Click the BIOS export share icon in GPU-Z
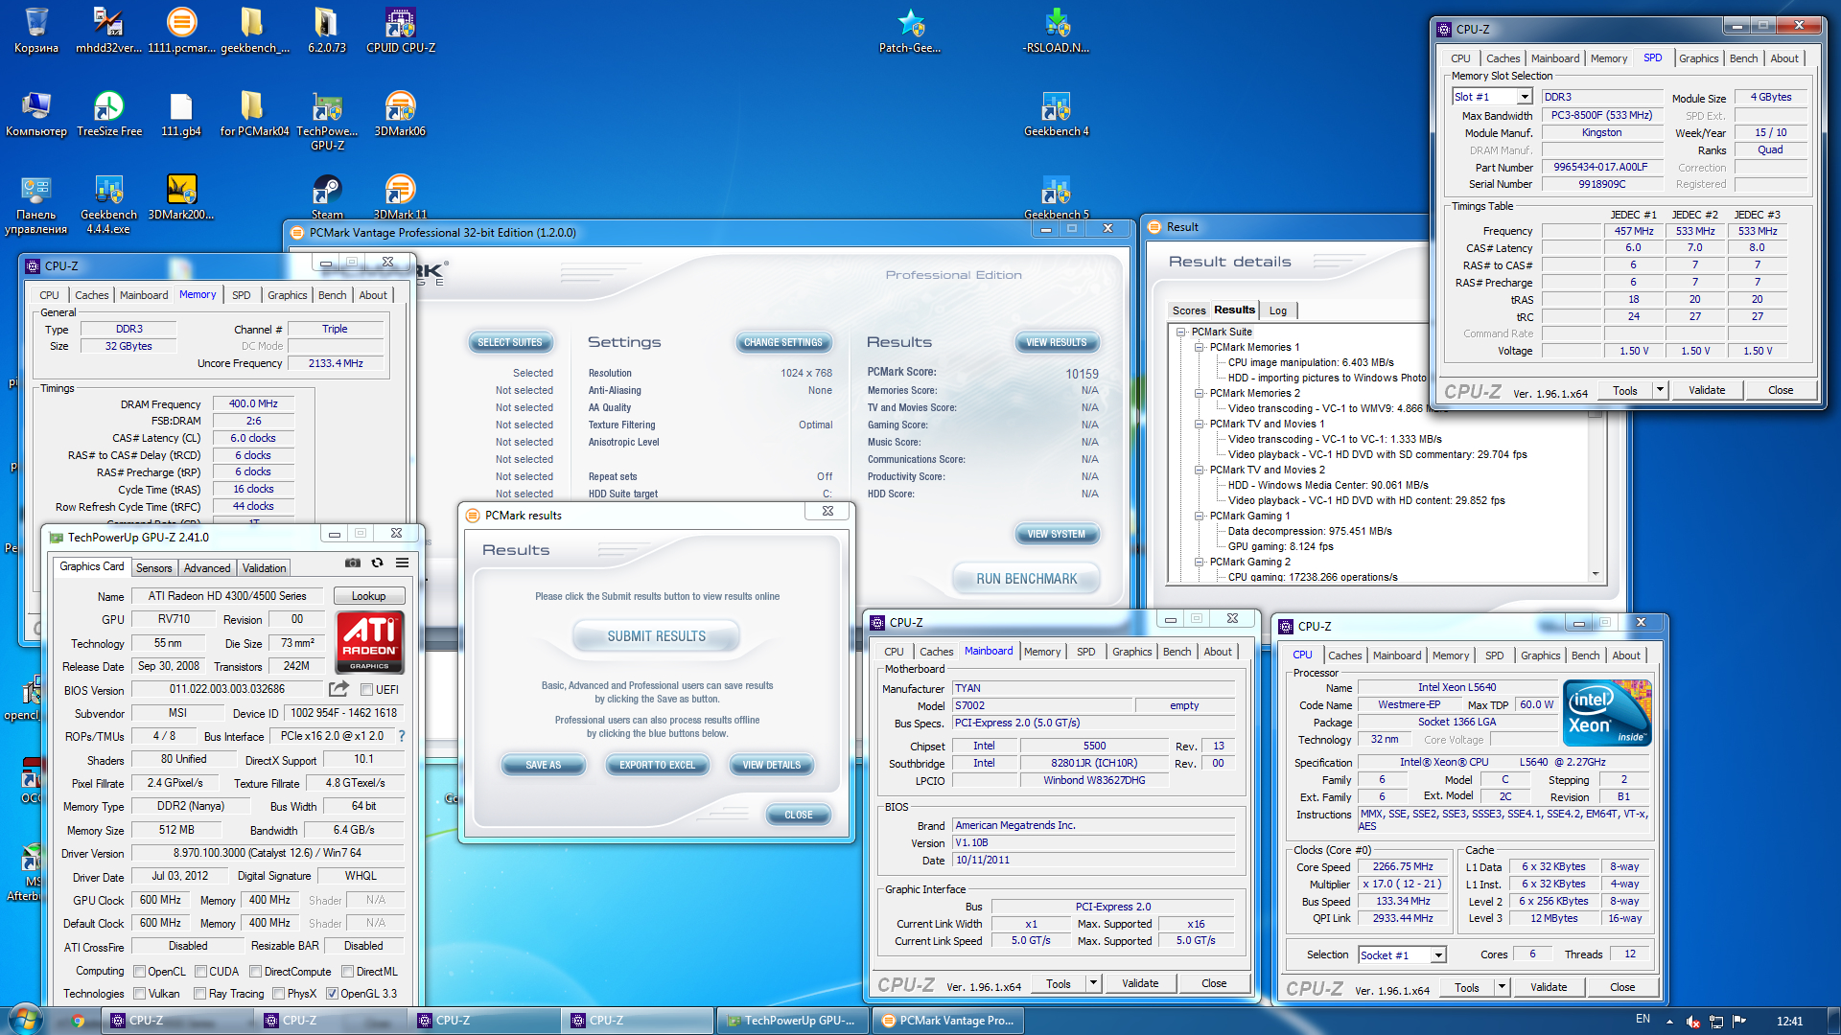Image resolution: width=1841 pixels, height=1035 pixels. click(x=338, y=689)
